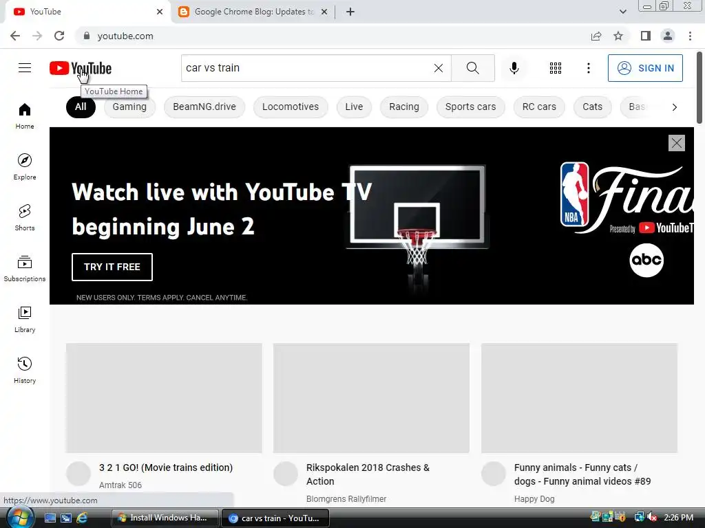Click the 2:26 PM taskbar clock
Viewport: 705px width, 528px height.
(x=678, y=517)
